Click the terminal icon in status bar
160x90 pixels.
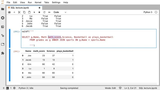7,88
